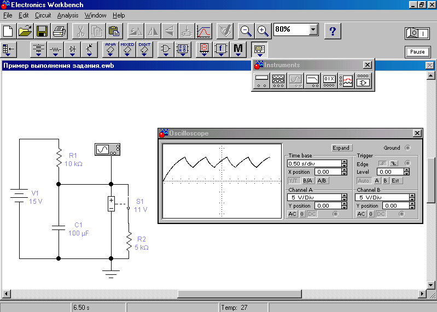Screen dimensions: 437x312
Task: Rotate the component with the rotate icon
Action: click(x=136, y=31)
